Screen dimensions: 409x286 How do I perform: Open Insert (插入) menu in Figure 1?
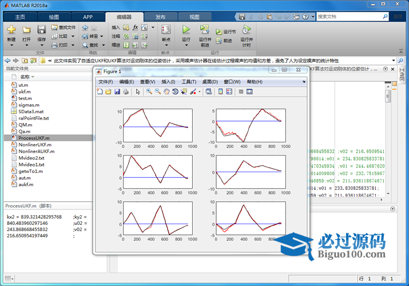tap(168, 82)
